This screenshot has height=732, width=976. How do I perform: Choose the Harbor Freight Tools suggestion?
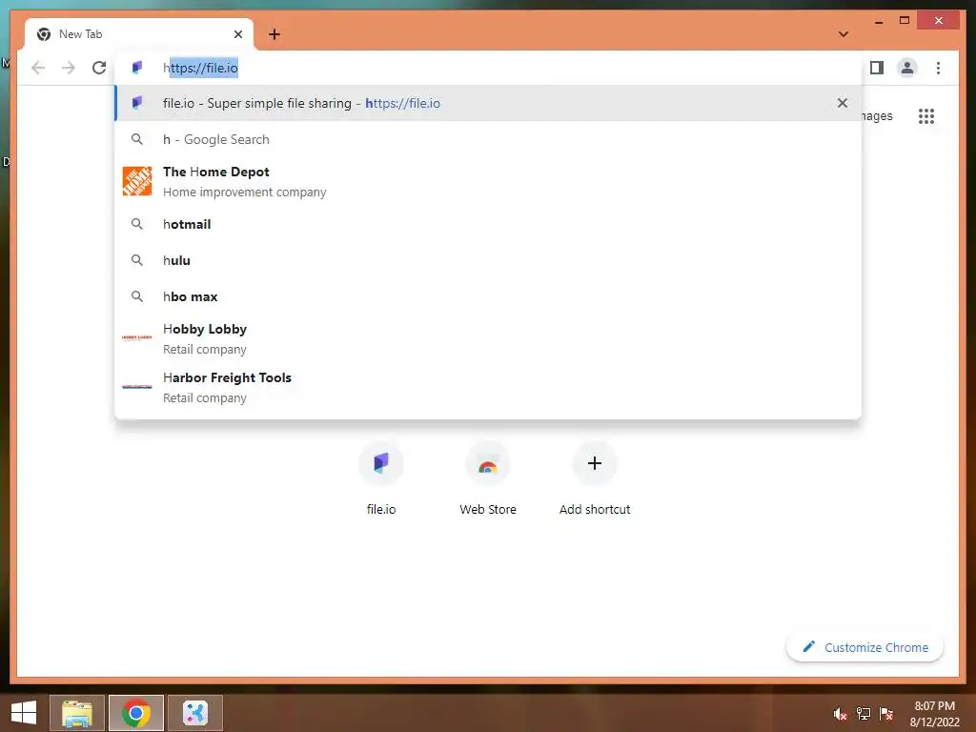(x=488, y=387)
